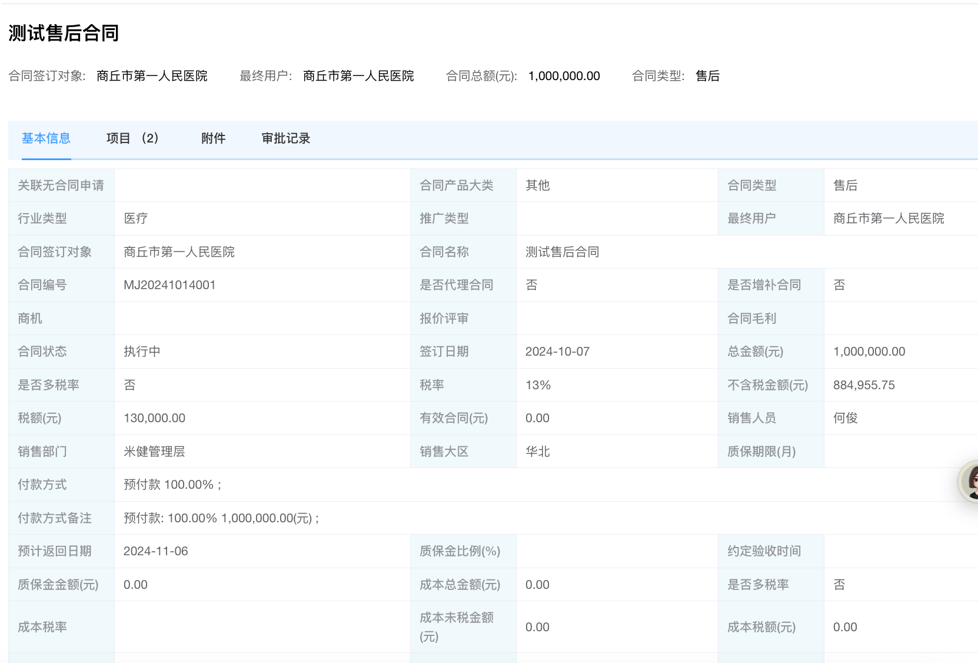
Task: Open the floating assistant avatar icon
Action: (x=970, y=481)
